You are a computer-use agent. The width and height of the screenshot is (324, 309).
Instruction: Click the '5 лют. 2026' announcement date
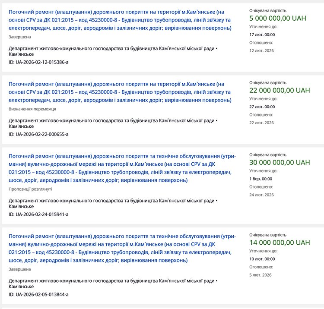pos(260,275)
